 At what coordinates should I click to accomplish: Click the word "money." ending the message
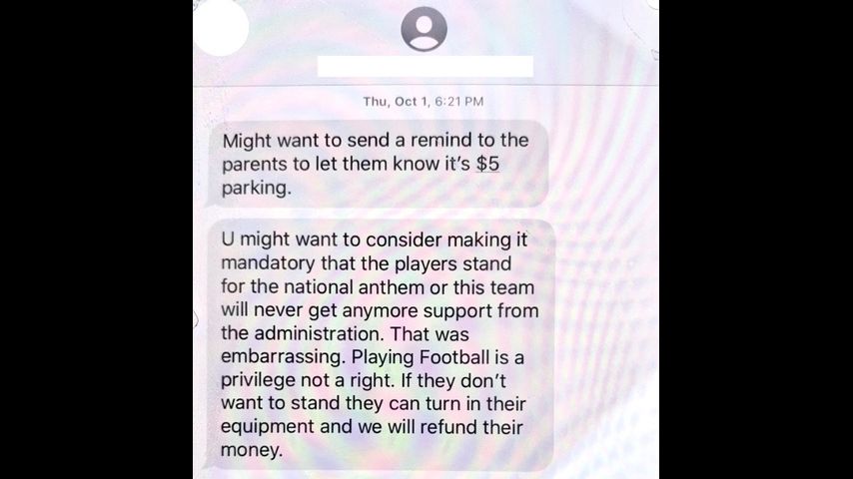(x=252, y=450)
